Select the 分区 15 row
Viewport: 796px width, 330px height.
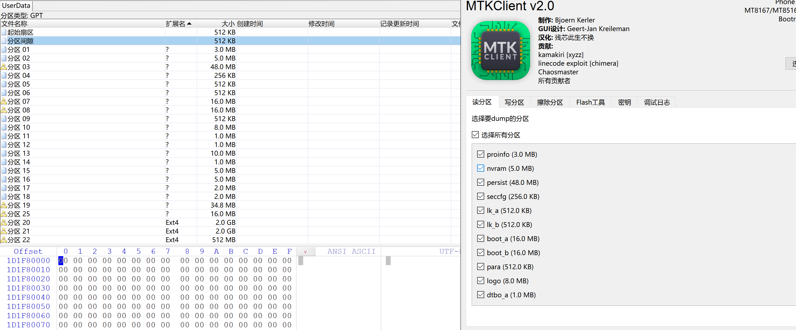point(230,171)
